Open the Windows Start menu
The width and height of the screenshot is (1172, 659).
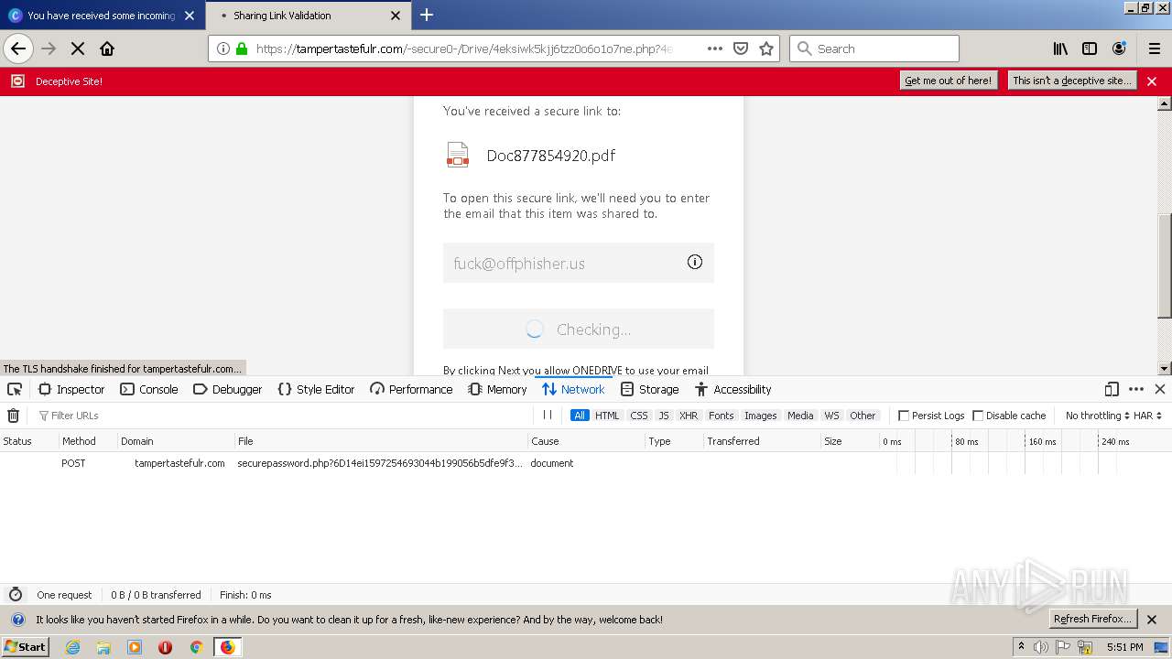pyautogui.click(x=25, y=647)
